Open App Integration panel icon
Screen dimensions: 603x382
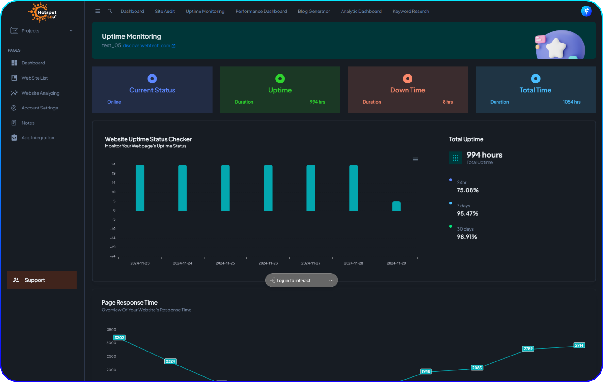pos(14,138)
